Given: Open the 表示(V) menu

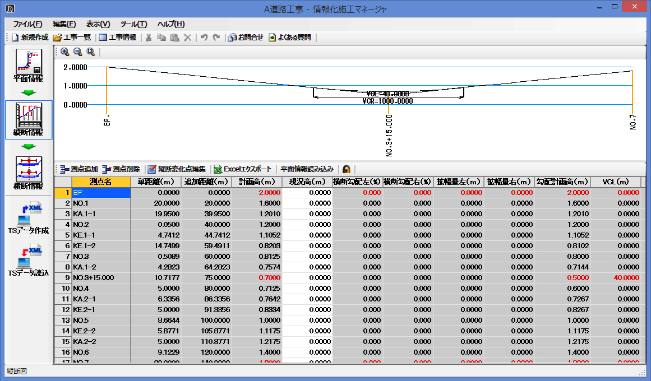Looking at the screenshot, I should click(x=98, y=24).
